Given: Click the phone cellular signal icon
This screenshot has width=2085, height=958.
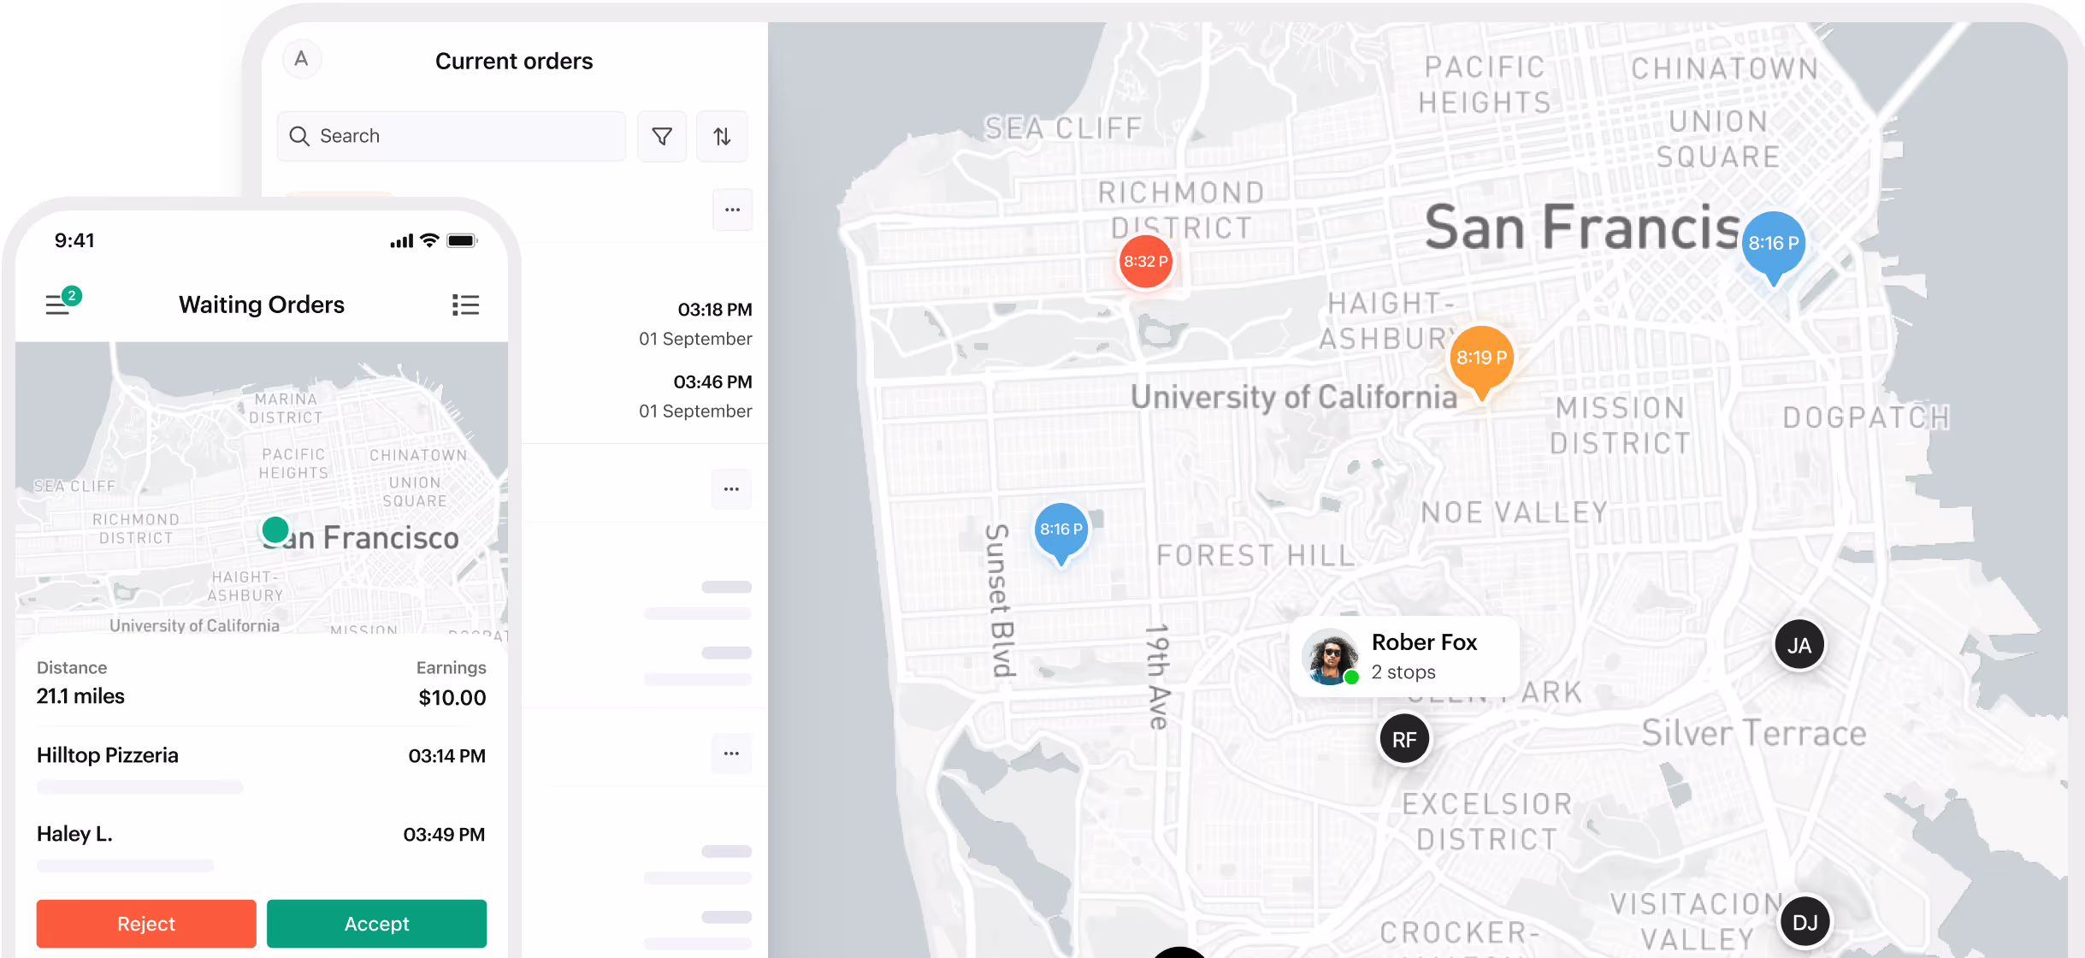Looking at the screenshot, I should point(402,242).
